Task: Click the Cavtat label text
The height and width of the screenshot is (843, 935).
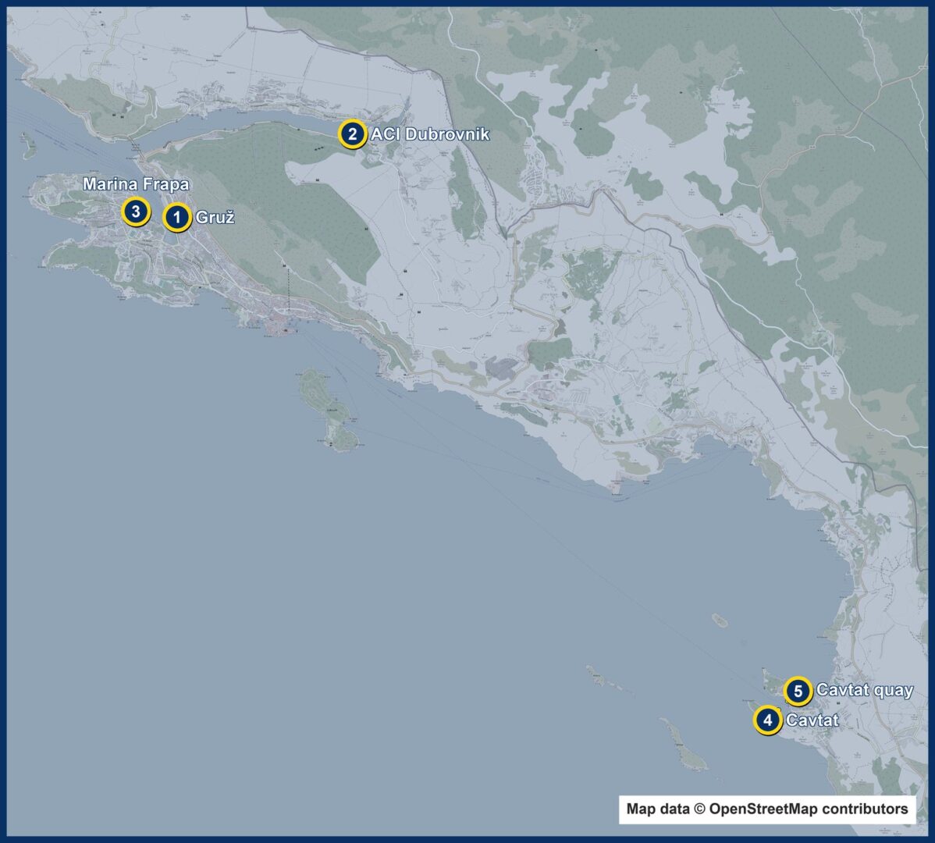Action: (x=812, y=720)
